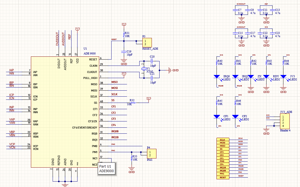Select capacitor C9 4.7u
This screenshot has height=187, width=300.
(x=248, y=10)
